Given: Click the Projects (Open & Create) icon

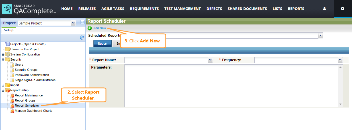Looking at the screenshot, I should (x=7, y=44).
